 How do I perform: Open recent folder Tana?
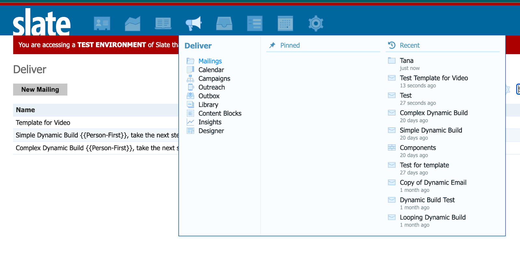tap(406, 61)
